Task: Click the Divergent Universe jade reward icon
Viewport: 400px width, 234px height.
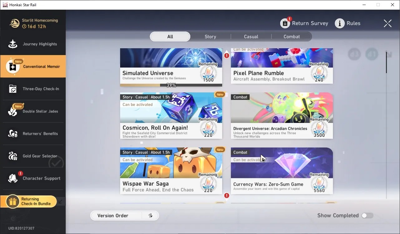Action: 319,129
